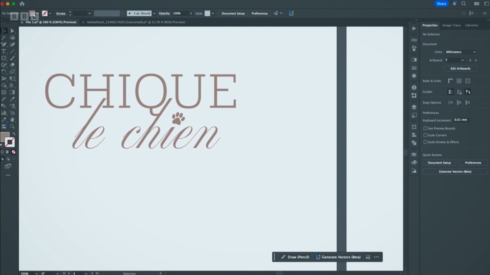Image resolution: width=490 pixels, height=275 pixels.
Task: Open stroke color dropdown in control bar
Action: click(x=50, y=13)
